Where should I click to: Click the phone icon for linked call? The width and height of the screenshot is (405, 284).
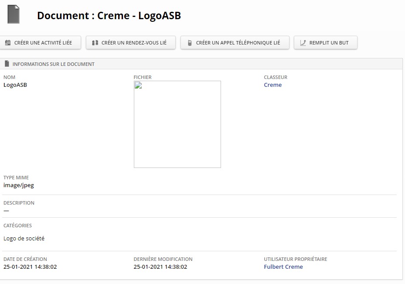[x=190, y=43]
